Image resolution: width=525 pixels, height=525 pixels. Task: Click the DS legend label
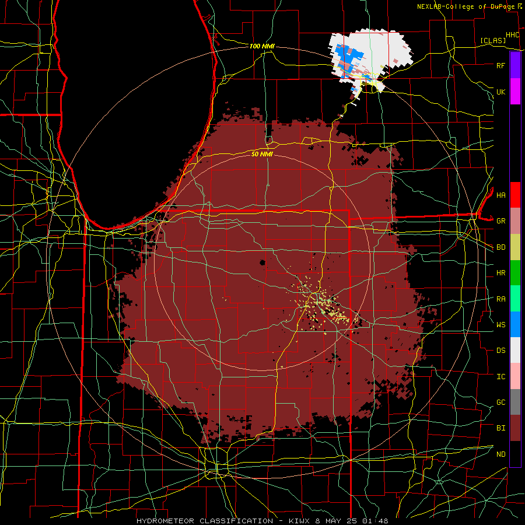(x=501, y=351)
